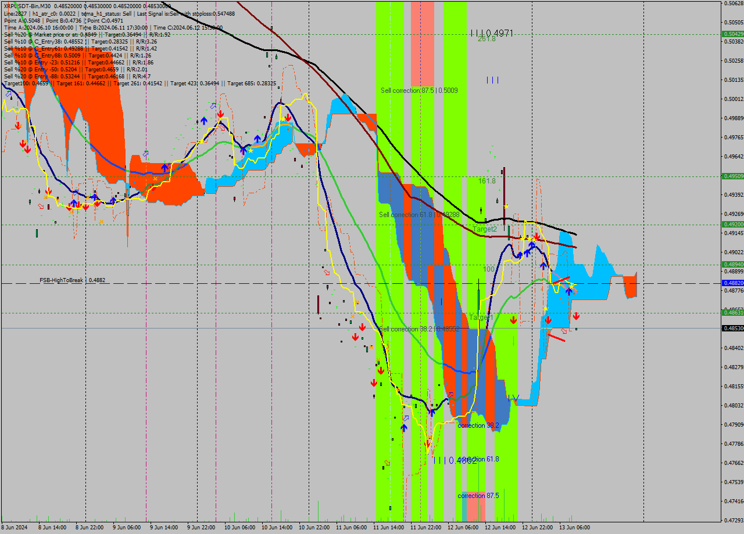The width and height of the screenshot is (744, 534).
Task: Click the green 0.48631 price tag
Action: click(732, 312)
